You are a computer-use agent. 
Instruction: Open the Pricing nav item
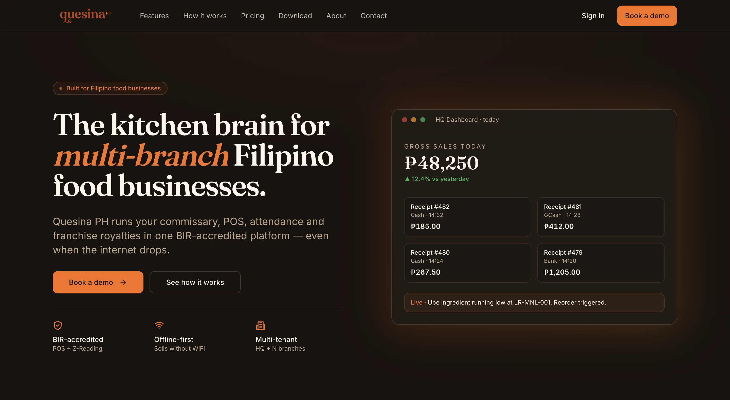click(252, 16)
